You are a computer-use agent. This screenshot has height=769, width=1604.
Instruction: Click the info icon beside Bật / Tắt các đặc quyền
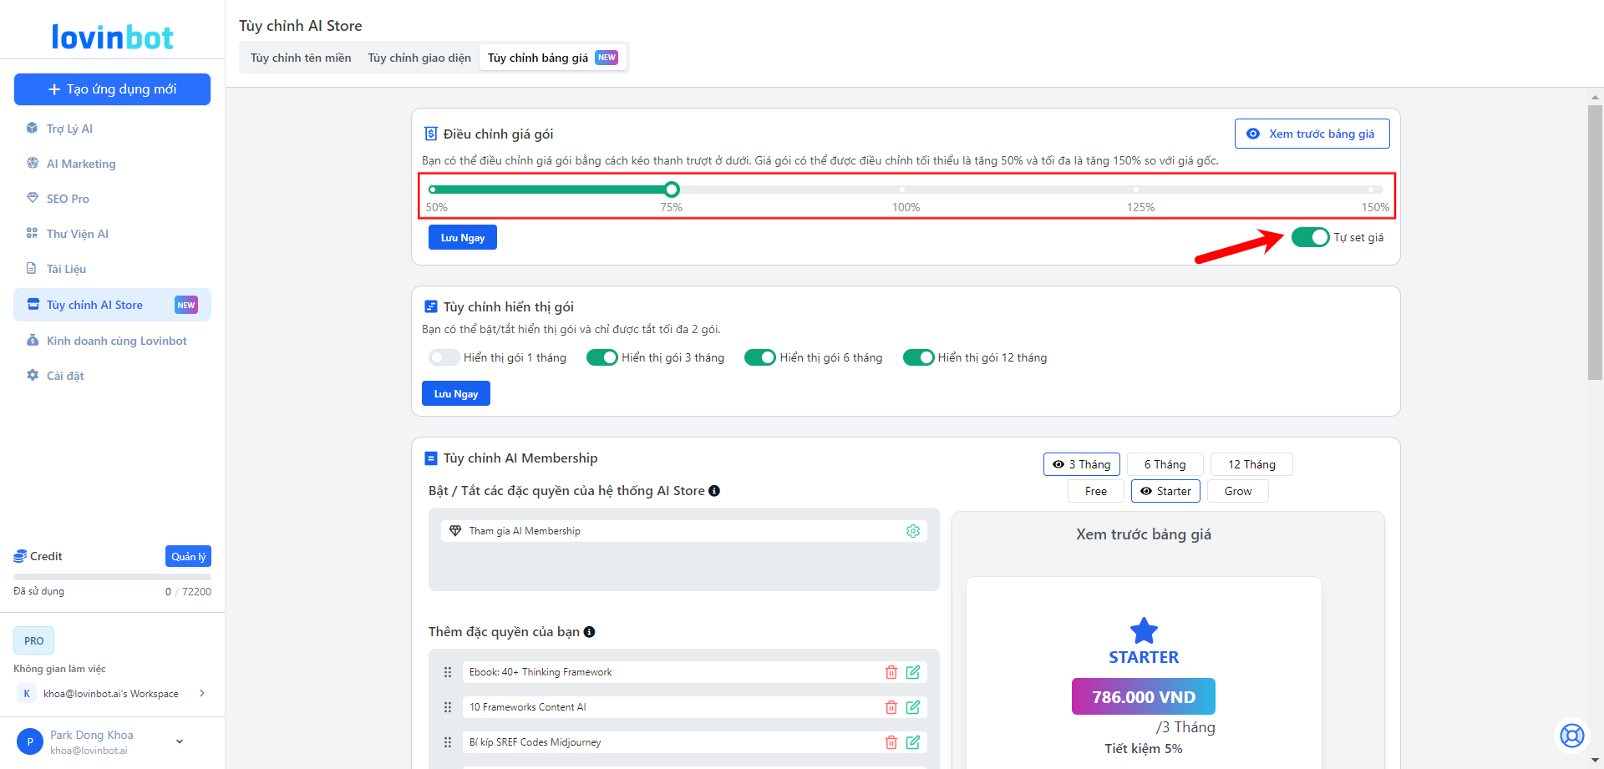(714, 491)
